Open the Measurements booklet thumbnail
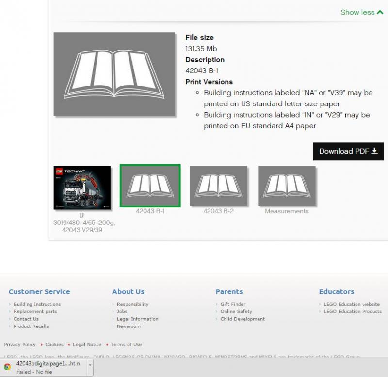 (x=287, y=186)
